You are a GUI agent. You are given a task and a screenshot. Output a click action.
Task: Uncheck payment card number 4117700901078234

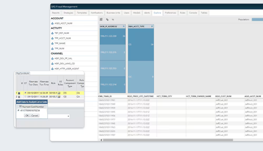click(18, 110)
